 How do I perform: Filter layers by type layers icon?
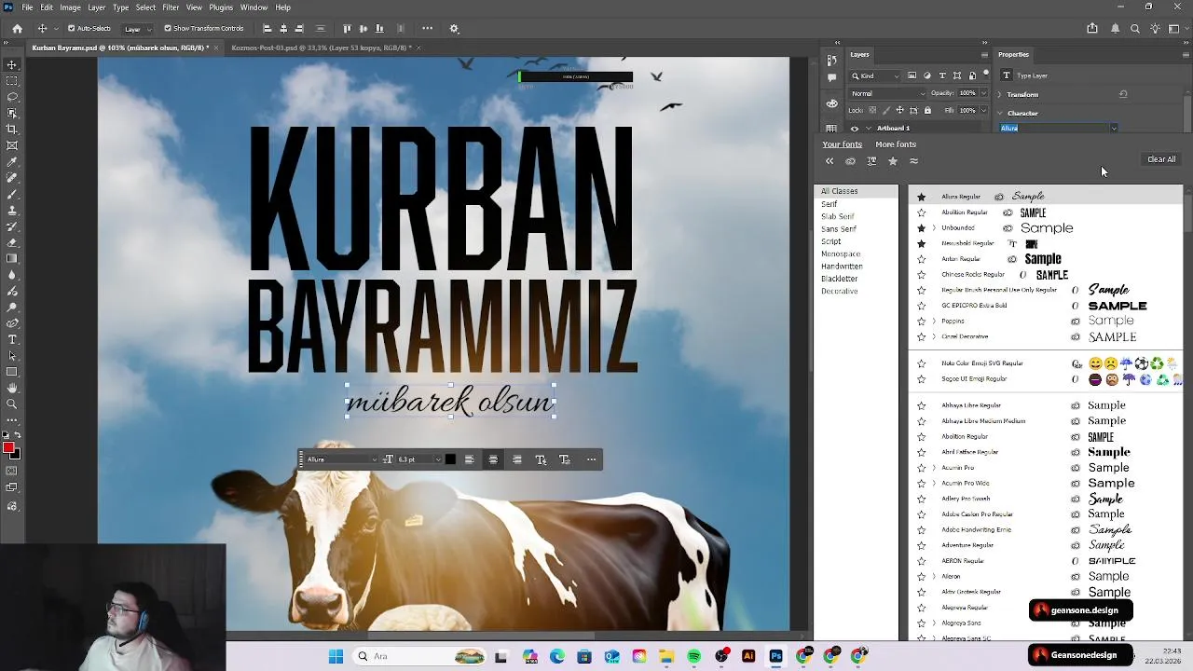tap(942, 75)
